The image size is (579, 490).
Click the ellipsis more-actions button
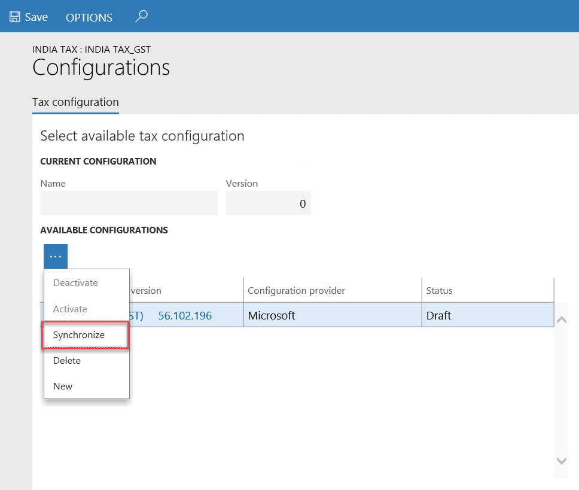(56, 256)
